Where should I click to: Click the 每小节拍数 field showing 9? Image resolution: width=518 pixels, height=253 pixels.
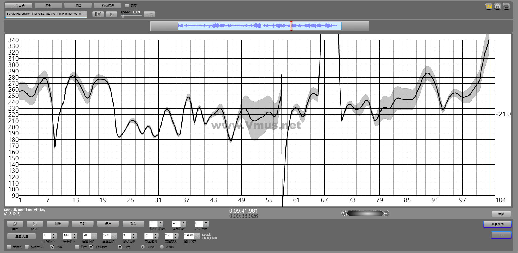(x=153, y=224)
